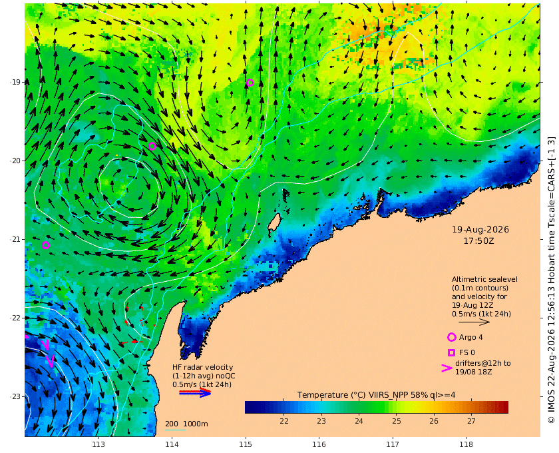Click the 'FS 0' legend label
The image size is (559, 453).
[467, 352]
